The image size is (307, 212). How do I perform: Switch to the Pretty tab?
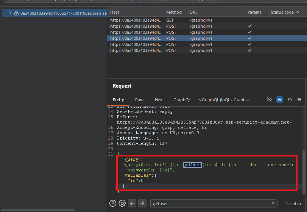(x=118, y=100)
